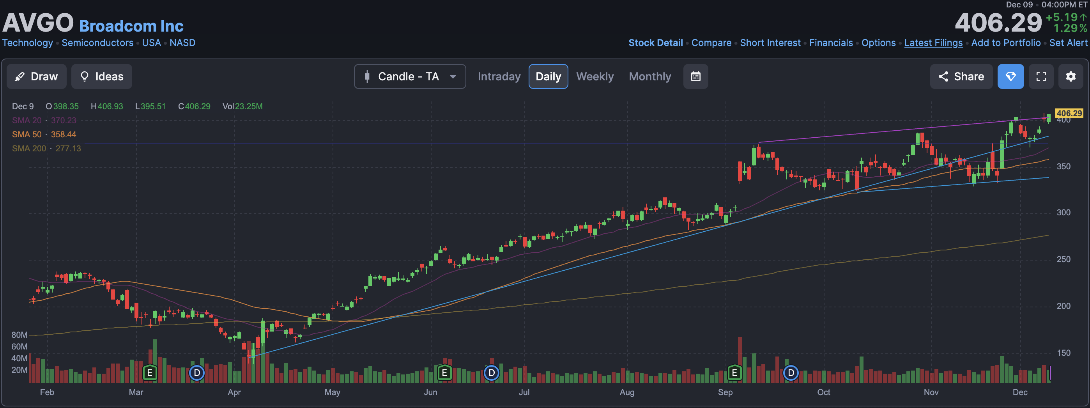Open the Semiconductors industry link
The image size is (1090, 408).
point(97,43)
